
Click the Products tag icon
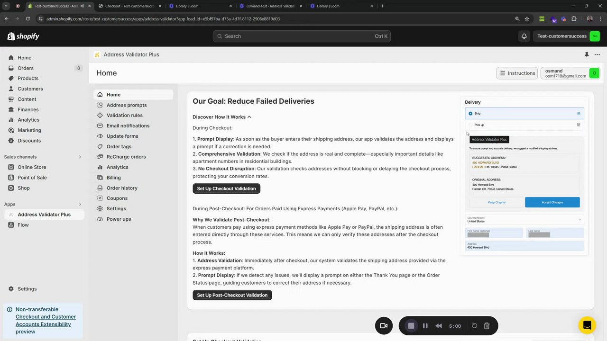pos(11,79)
